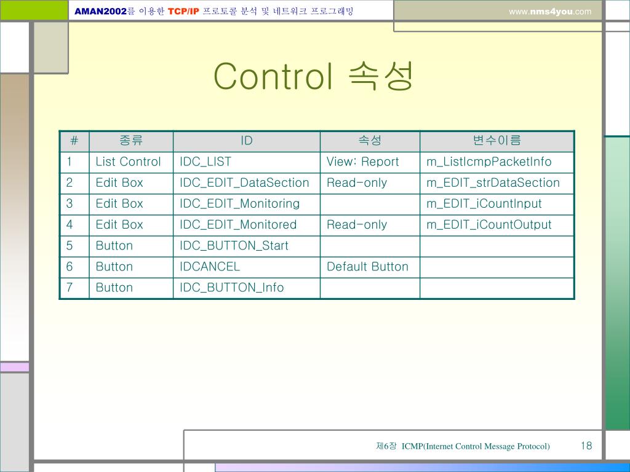The width and height of the screenshot is (630, 472).
Task: Select 'm_EDIT_iCountInput' cell
Action: point(496,203)
